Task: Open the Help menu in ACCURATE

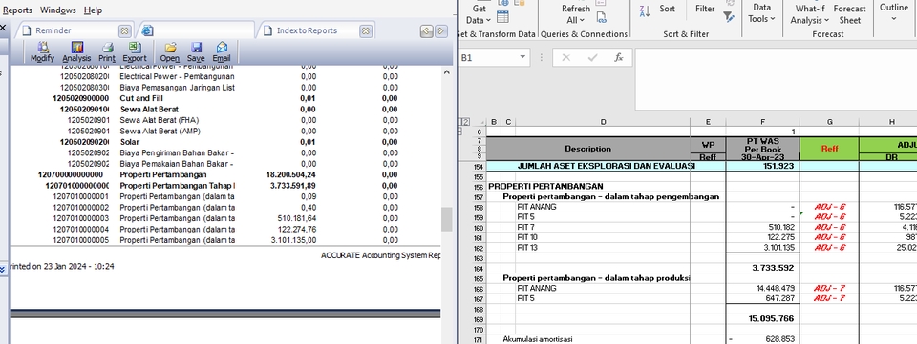Action: pos(93,10)
